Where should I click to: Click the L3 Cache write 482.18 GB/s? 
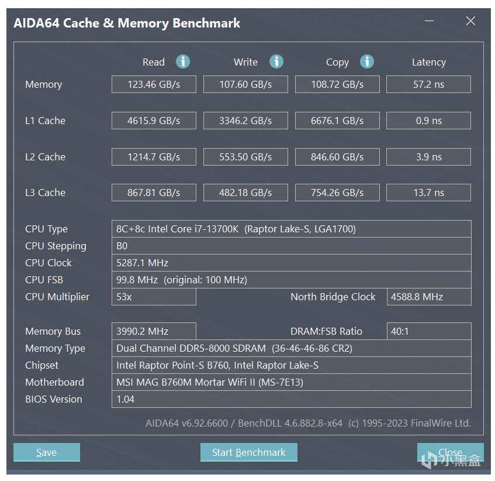245,193
